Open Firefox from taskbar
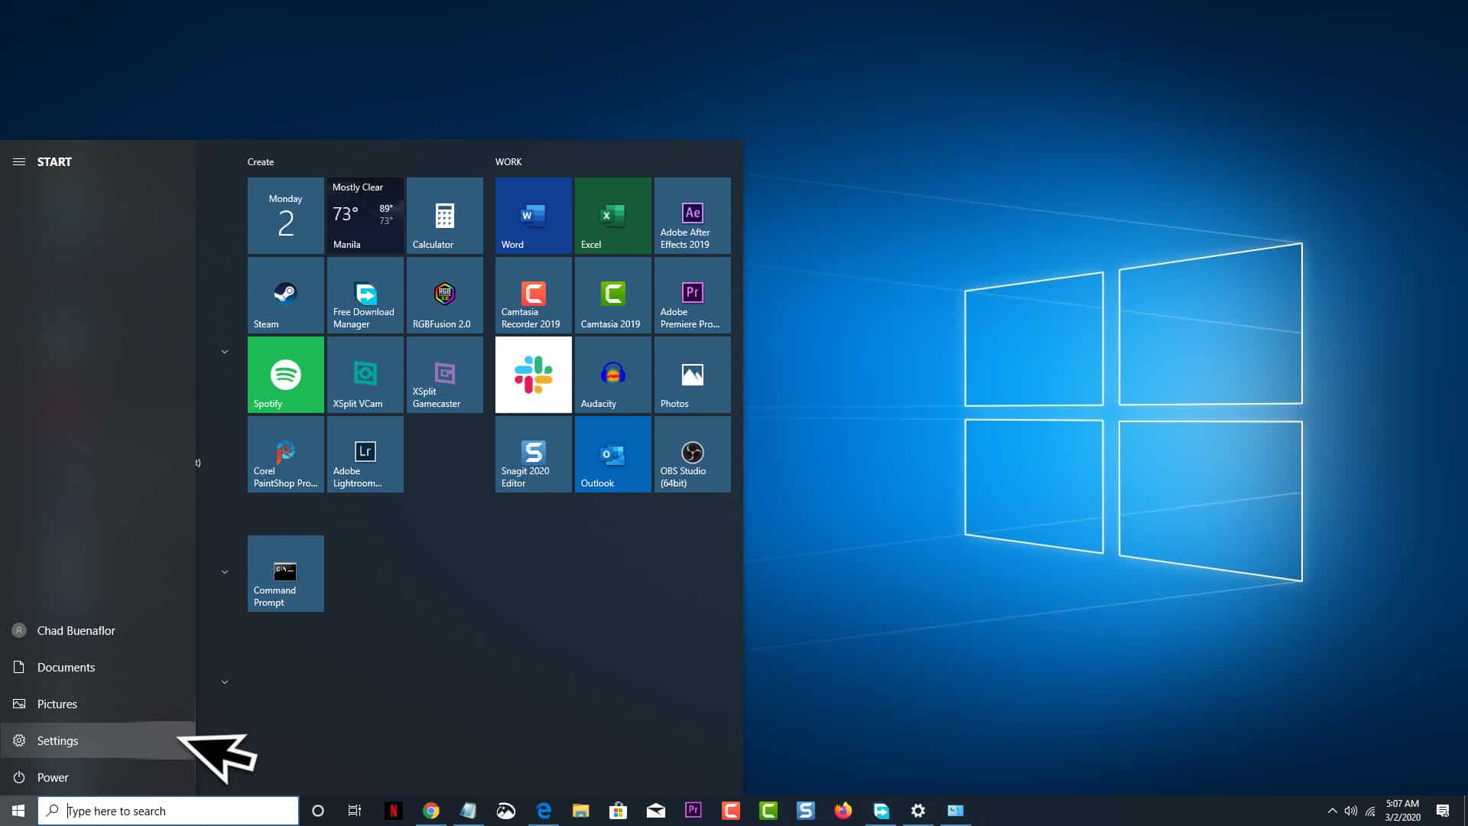This screenshot has height=826, width=1468. click(843, 811)
